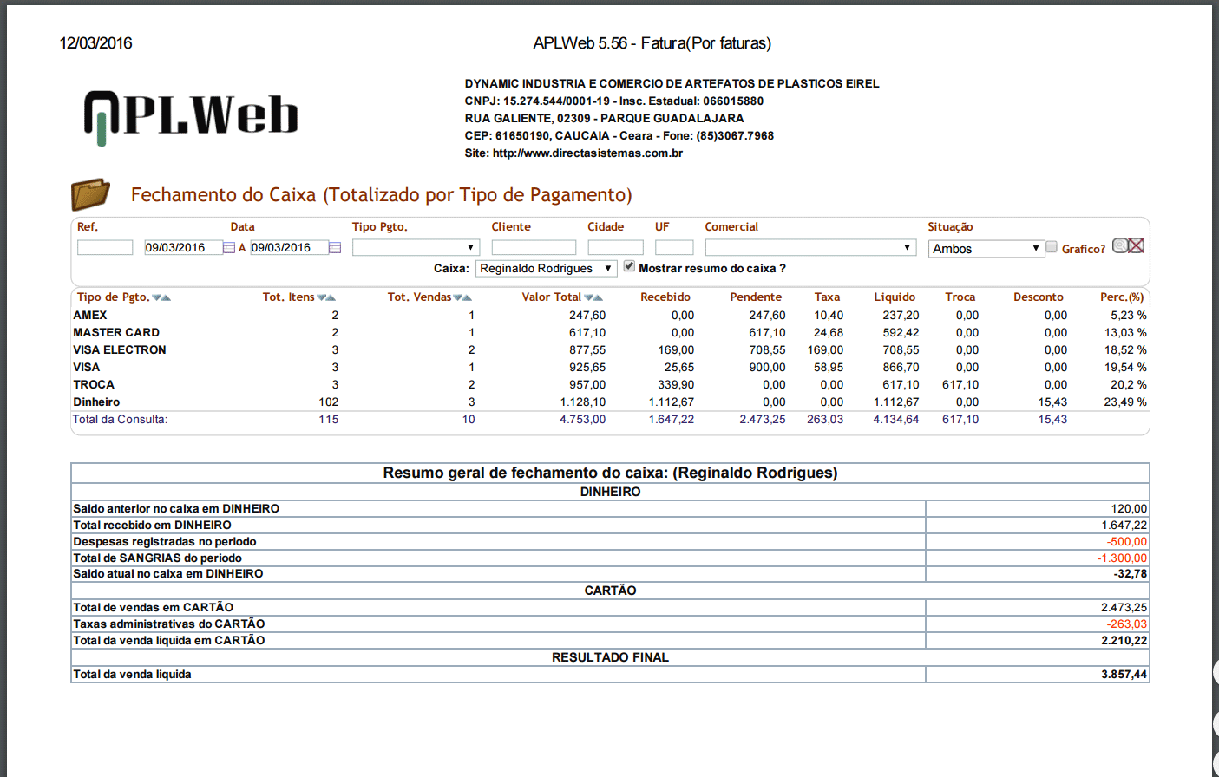Select the VISA ELECTRON row label
1219x777 pixels.
120,350
